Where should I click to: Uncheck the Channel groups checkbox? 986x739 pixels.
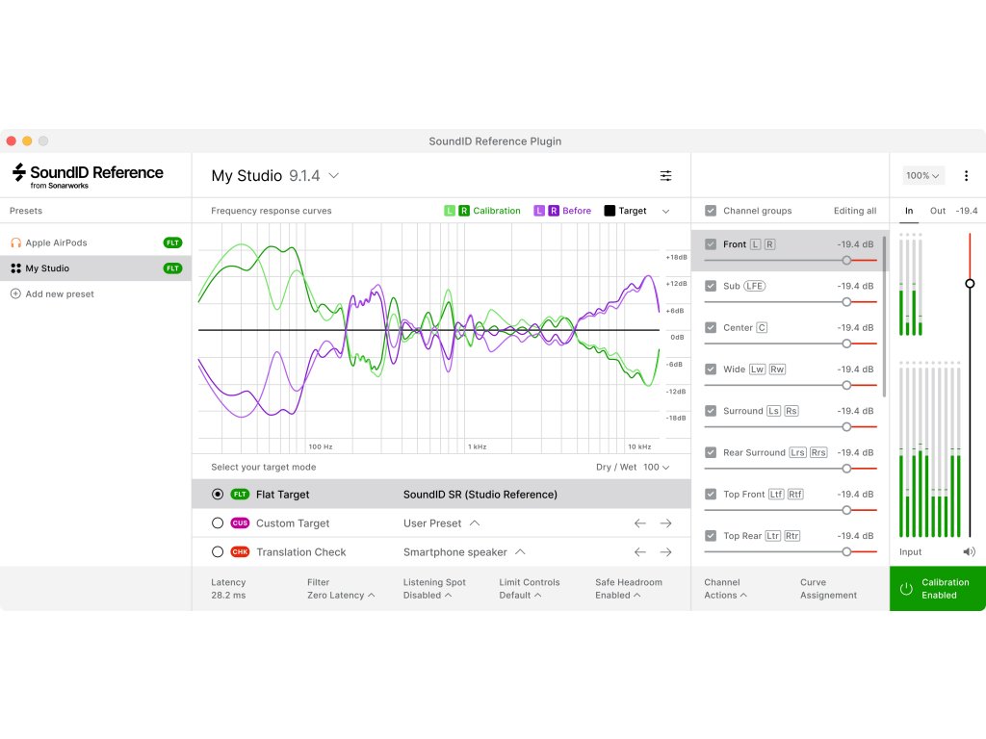click(x=711, y=211)
